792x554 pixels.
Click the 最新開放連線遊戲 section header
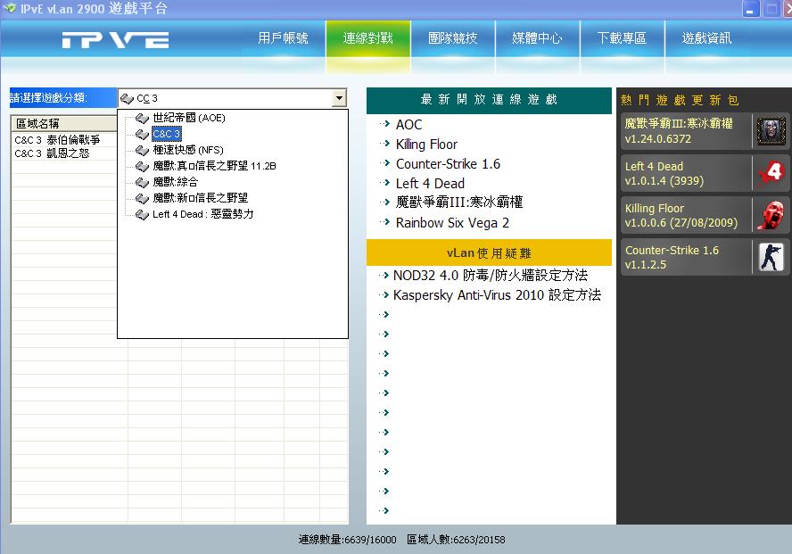pos(489,100)
